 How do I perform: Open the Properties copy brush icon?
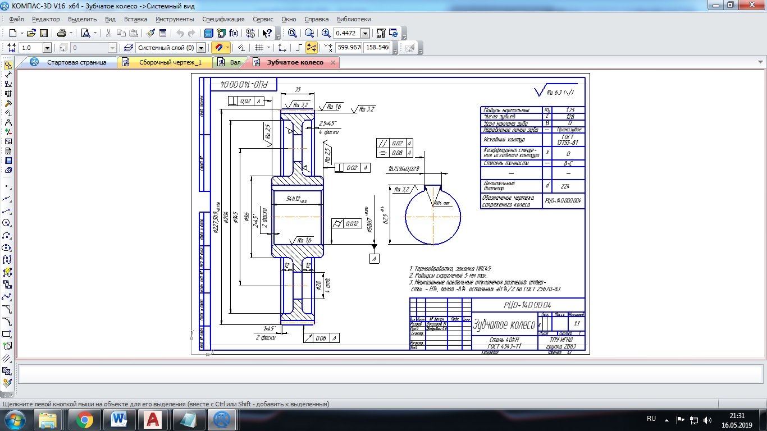[150, 33]
